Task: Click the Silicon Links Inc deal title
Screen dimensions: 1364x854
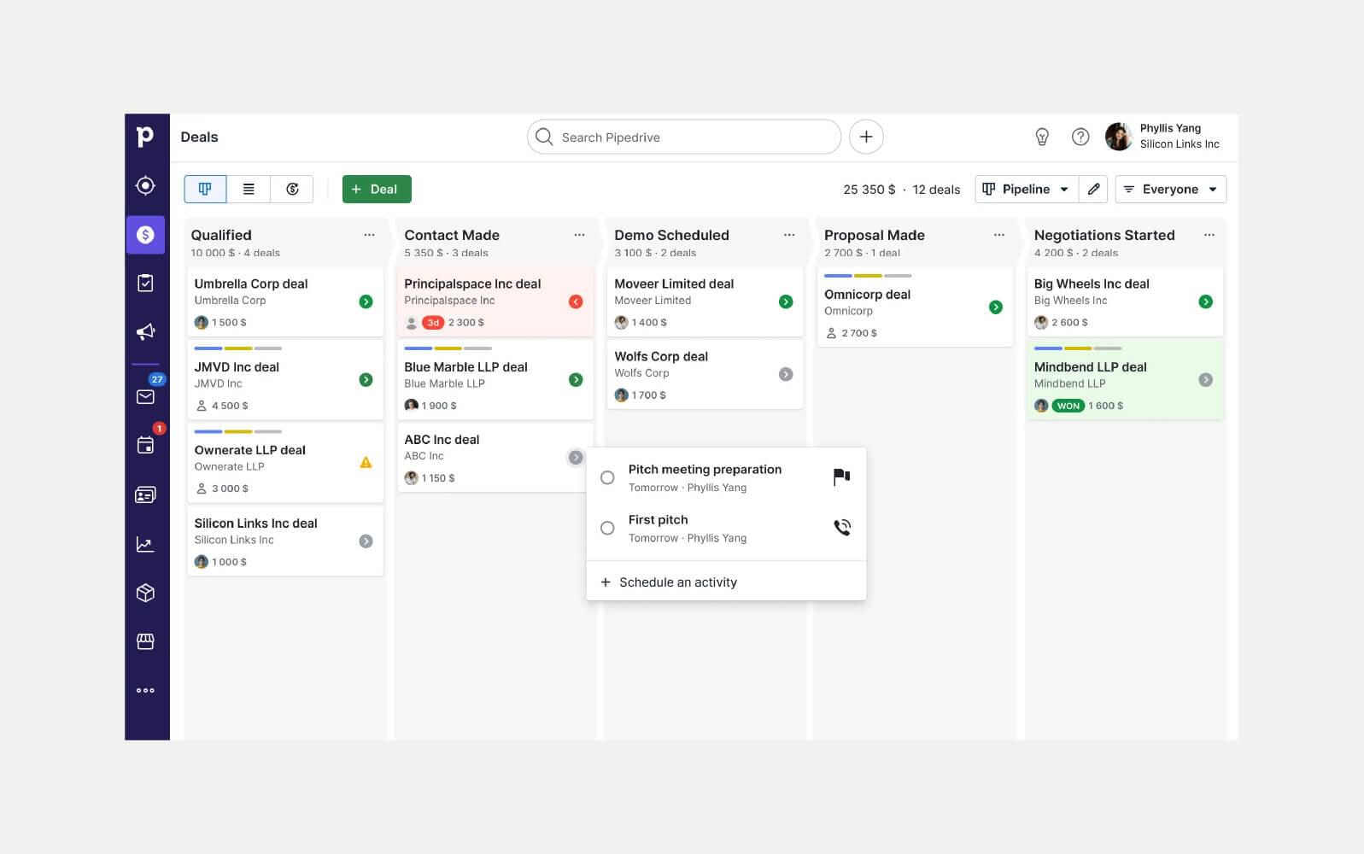Action: [x=255, y=523]
